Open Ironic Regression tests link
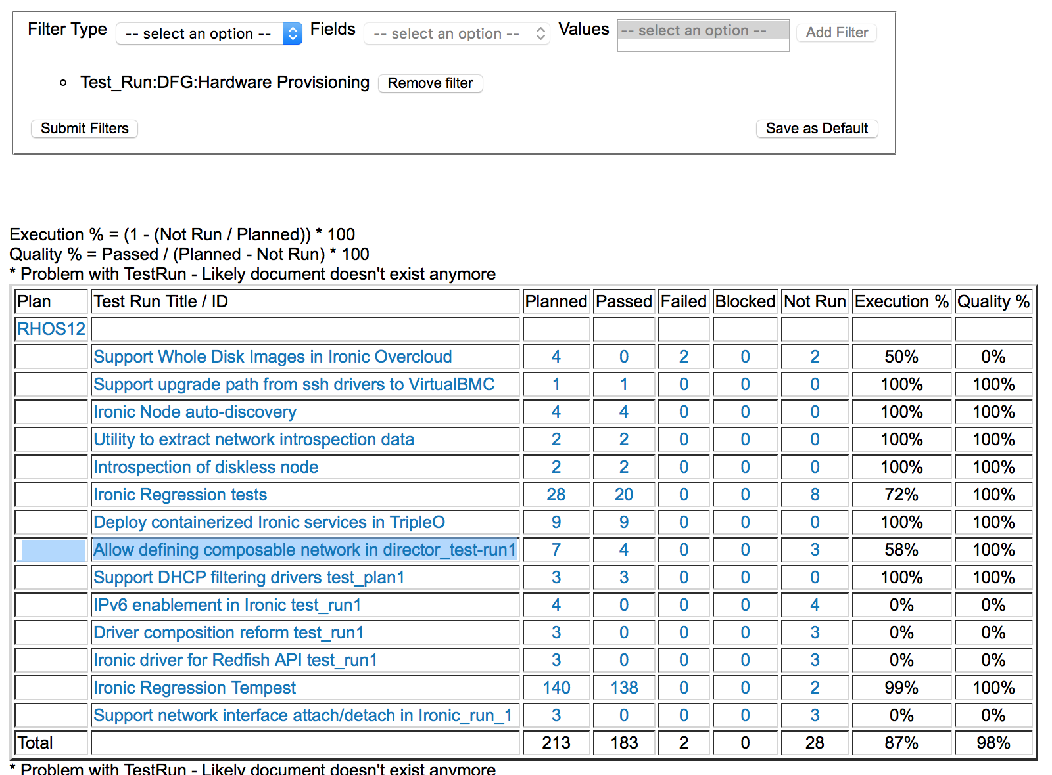This screenshot has height=775, width=1052. (180, 495)
